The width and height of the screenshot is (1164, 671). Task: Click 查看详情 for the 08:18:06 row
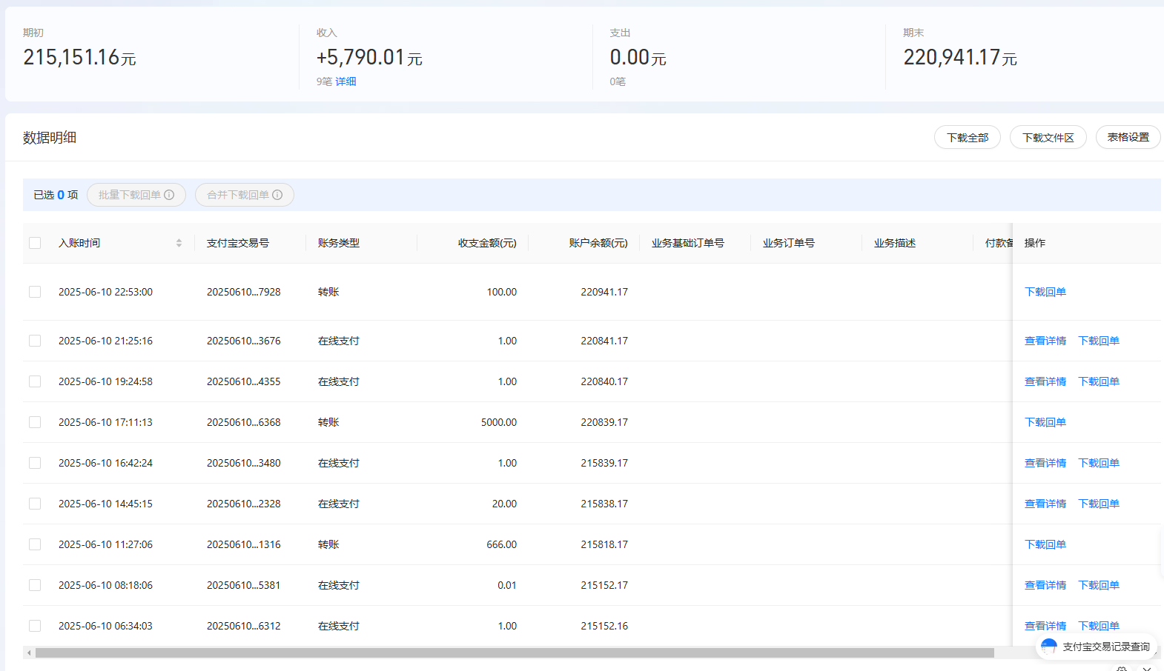1045,585
